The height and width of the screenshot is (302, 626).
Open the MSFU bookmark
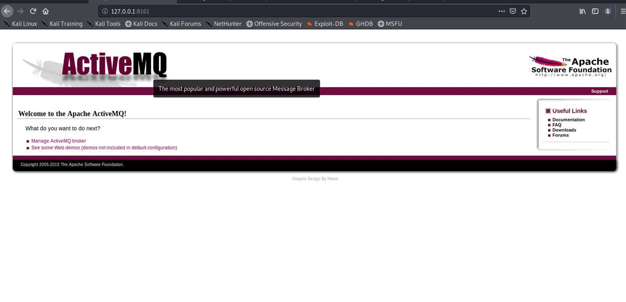click(x=390, y=24)
